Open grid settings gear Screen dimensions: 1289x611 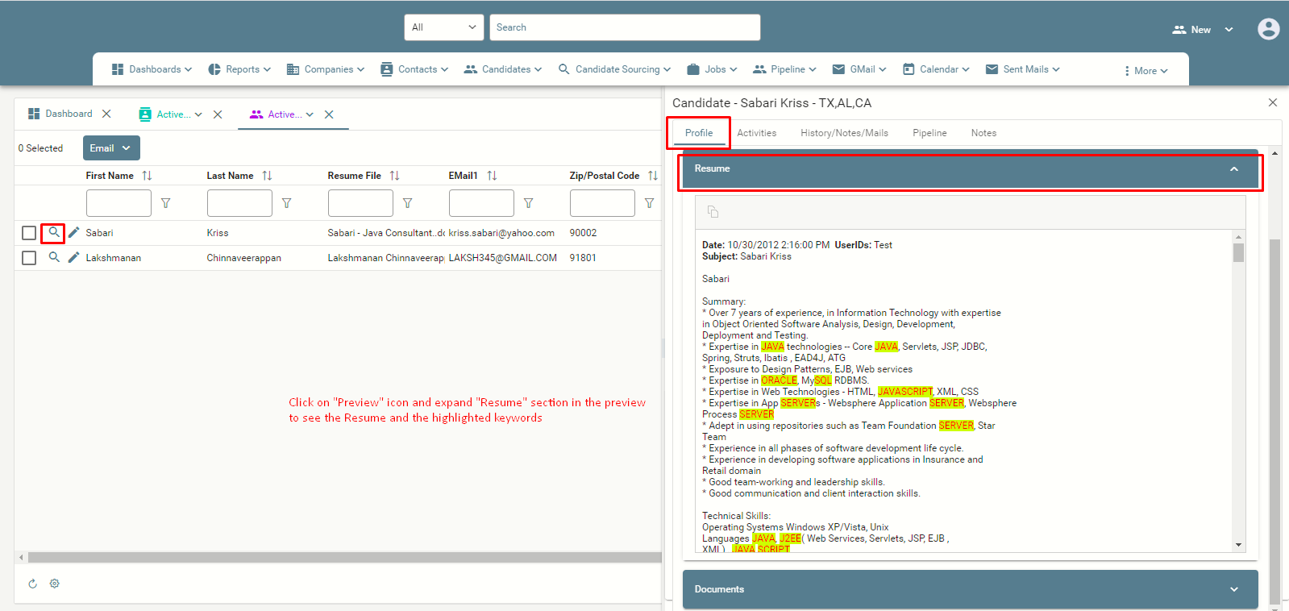point(55,584)
